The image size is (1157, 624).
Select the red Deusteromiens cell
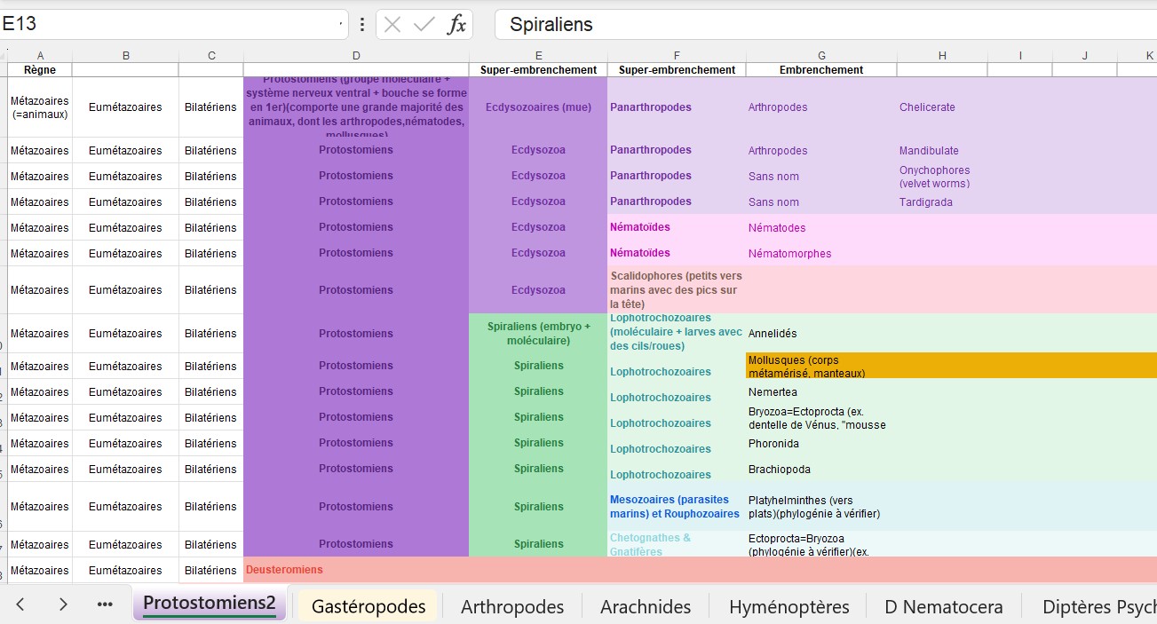356,570
